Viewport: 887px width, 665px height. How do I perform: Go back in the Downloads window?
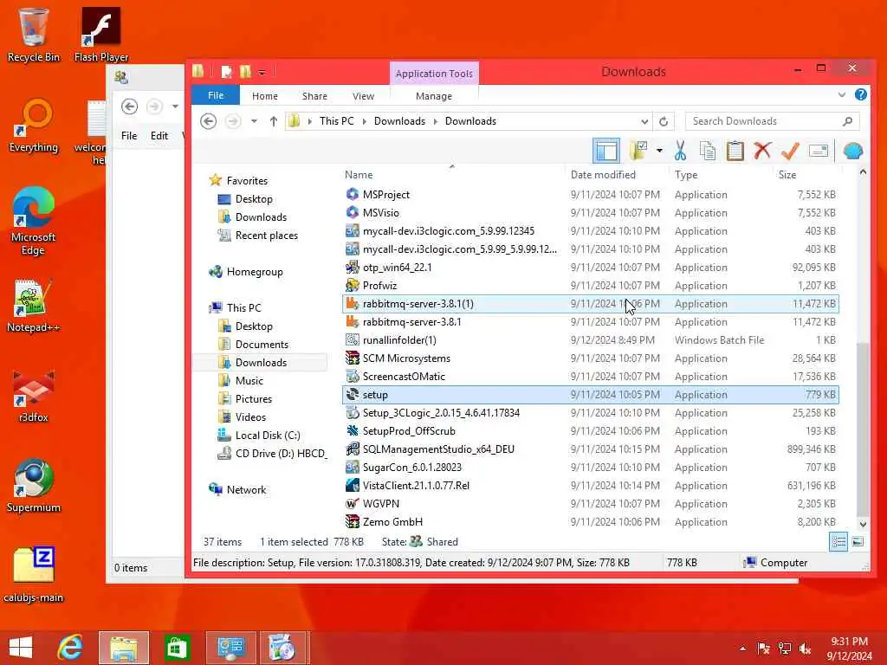coord(208,121)
